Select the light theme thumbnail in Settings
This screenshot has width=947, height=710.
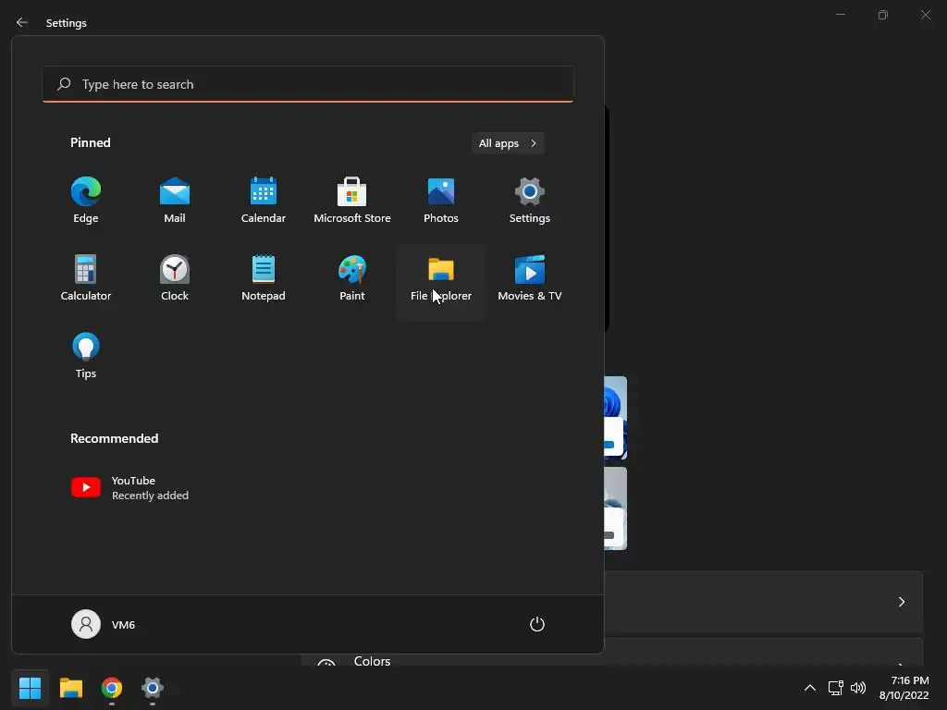(x=615, y=508)
